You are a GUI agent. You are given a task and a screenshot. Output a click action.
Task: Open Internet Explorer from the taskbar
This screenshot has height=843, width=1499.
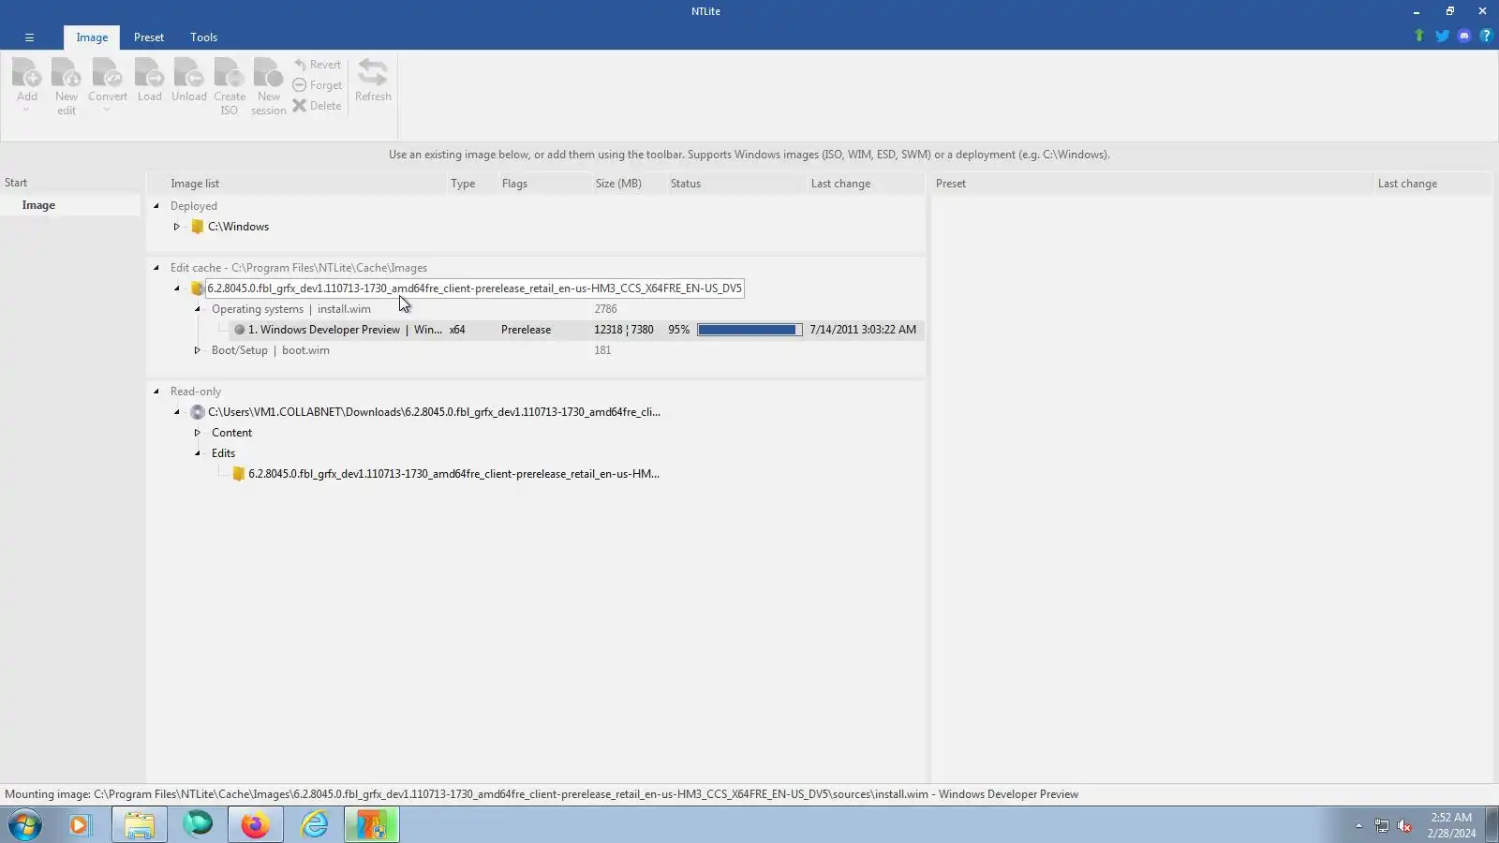pos(314,825)
